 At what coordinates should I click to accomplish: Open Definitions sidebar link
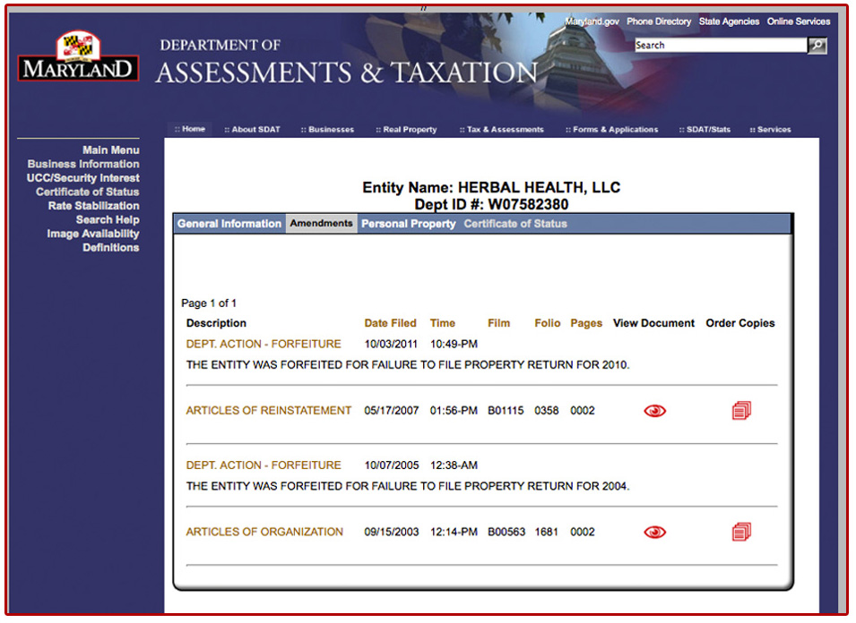[111, 247]
